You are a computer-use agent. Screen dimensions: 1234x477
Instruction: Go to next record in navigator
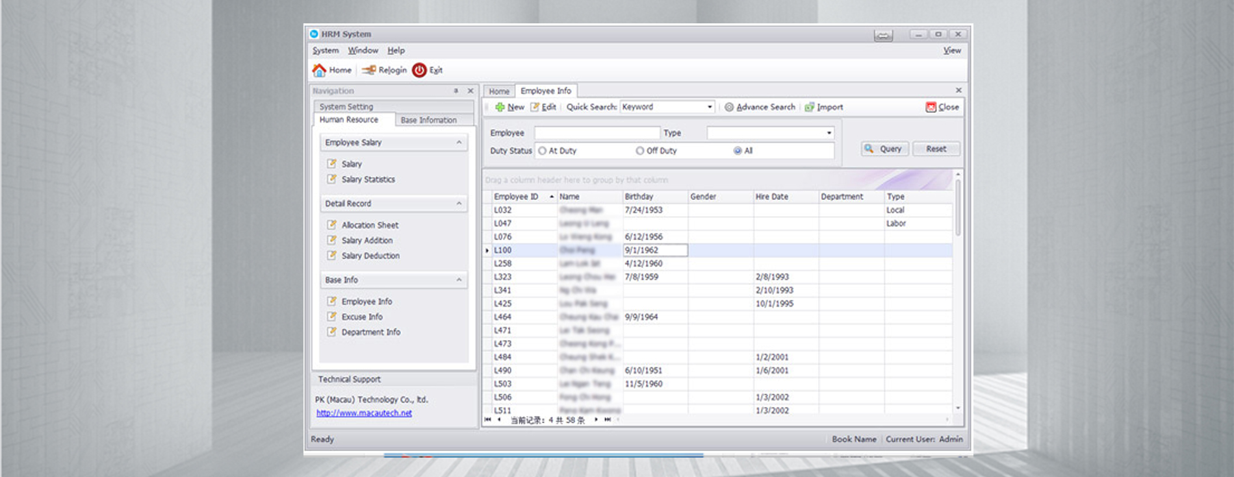click(x=596, y=420)
